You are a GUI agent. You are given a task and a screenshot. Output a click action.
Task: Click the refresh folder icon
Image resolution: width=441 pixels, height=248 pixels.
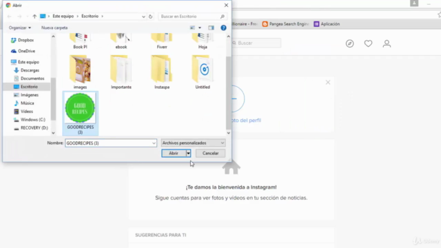(150, 17)
